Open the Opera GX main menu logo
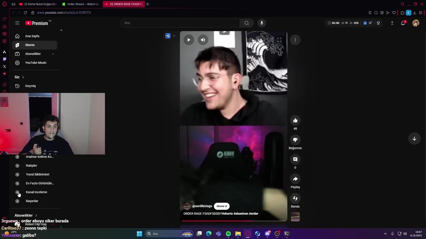Image resolution: width=426 pixels, height=239 pixels. click(4, 4)
